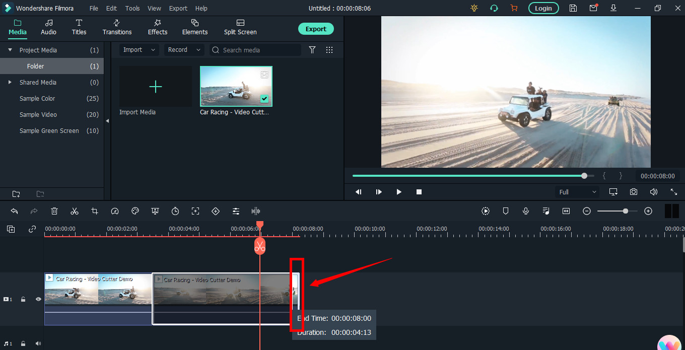
Task: Click the stop button in preview
Action: pos(419,192)
